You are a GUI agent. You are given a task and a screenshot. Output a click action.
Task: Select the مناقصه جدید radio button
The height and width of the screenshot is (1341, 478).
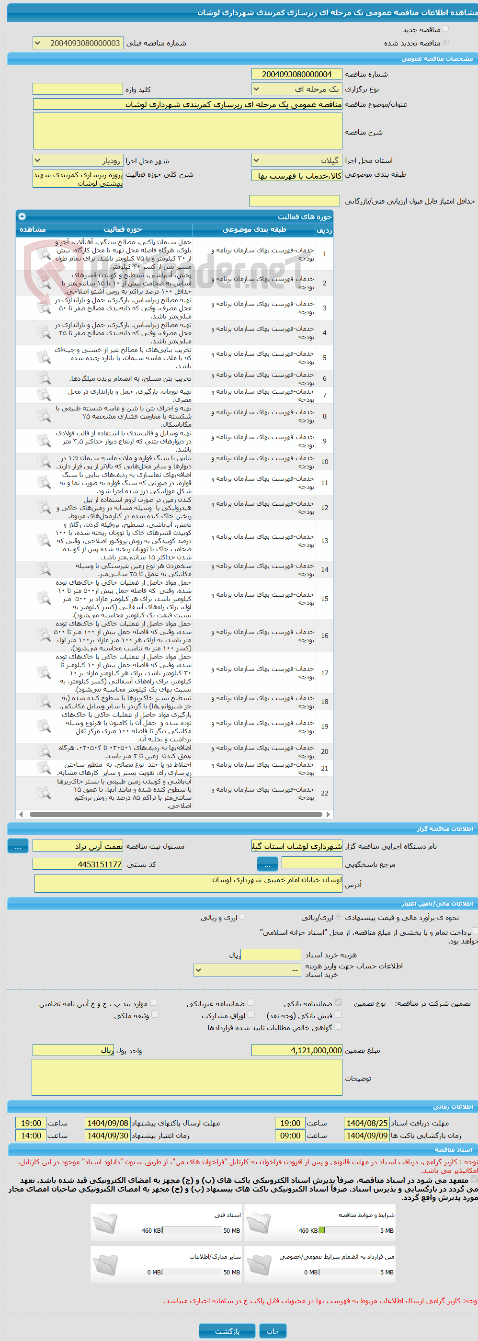445,29
